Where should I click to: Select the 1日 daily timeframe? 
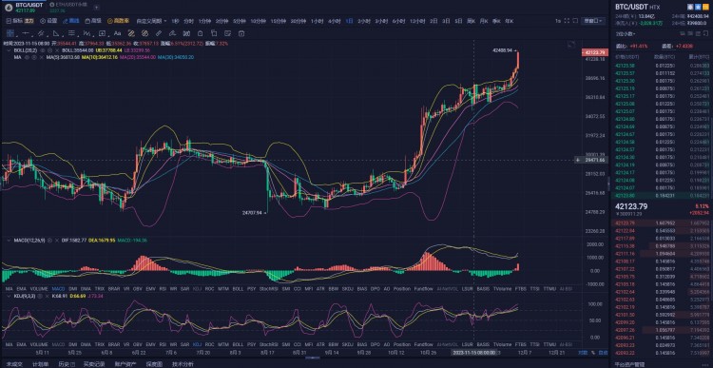click(x=349, y=21)
